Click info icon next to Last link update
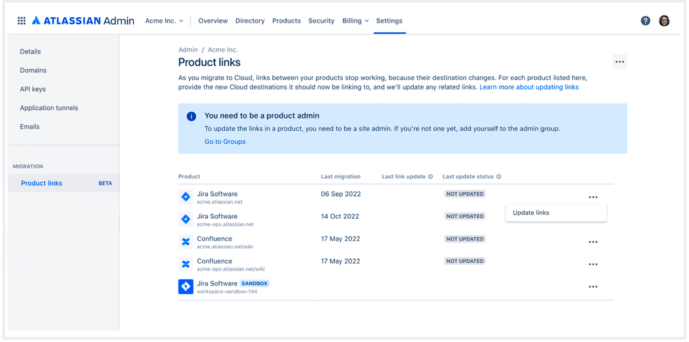This screenshot has height=342, width=689. click(430, 177)
